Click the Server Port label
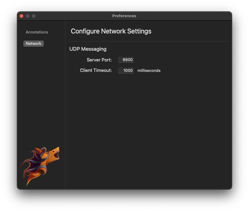 pyautogui.click(x=99, y=60)
